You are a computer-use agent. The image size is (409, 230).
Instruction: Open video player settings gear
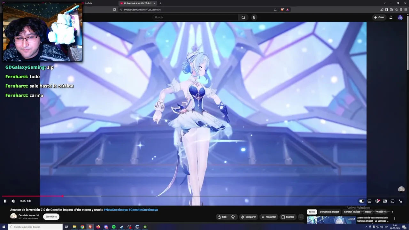pos(377,201)
